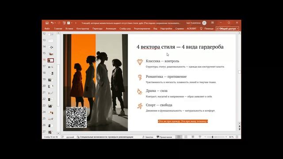Open the Справка tab
Image resolution: width=283 pixels, height=159 pixels.
(x=180, y=29)
